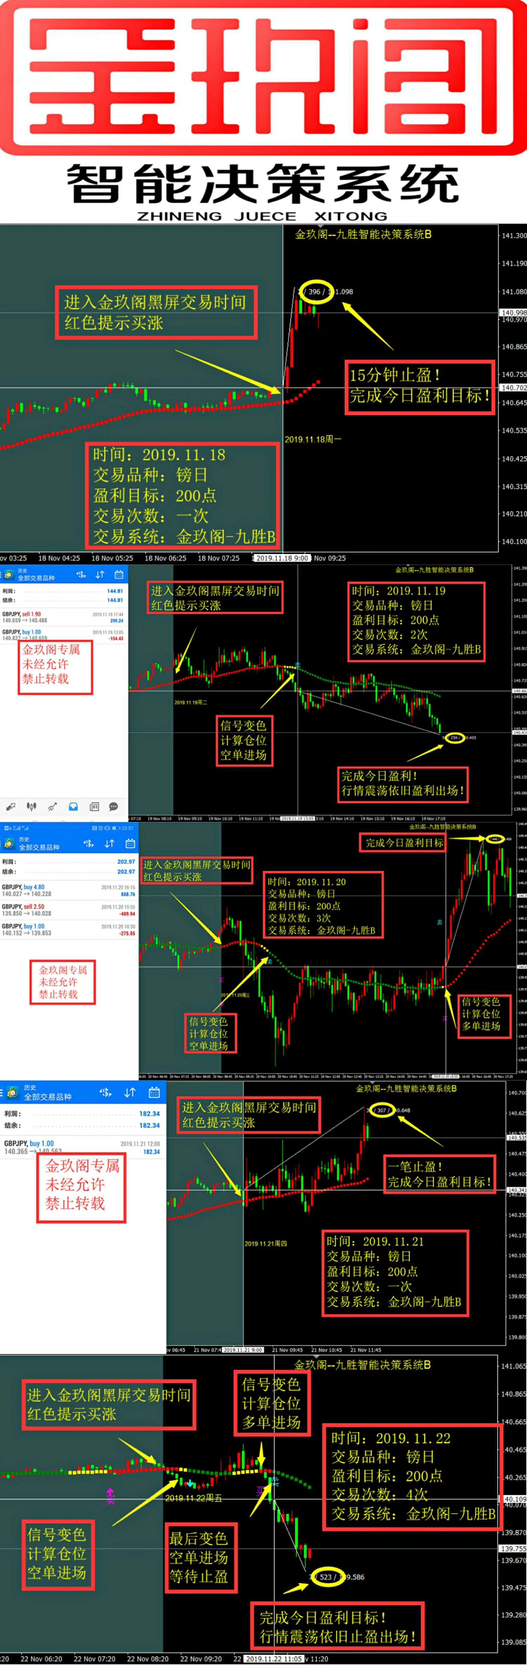Open the GBPJPY sell 1.90 history row
The height and width of the screenshot is (1665, 527).
tap(63, 617)
